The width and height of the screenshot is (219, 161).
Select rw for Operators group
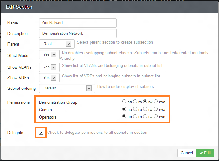pyautogui.click(x=145, y=116)
